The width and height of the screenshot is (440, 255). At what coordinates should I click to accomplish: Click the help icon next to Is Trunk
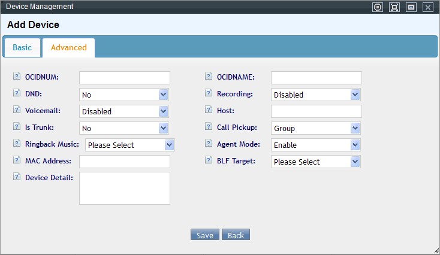pyautogui.click(x=16, y=127)
